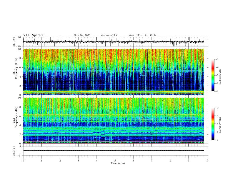Click the ch.2 spectrogram panel
This screenshot has width=233, height=180.
(114, 121)
